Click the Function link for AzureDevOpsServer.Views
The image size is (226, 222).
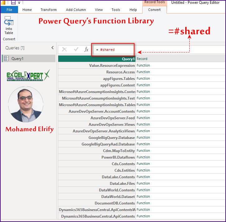click(x=143, y=124)
